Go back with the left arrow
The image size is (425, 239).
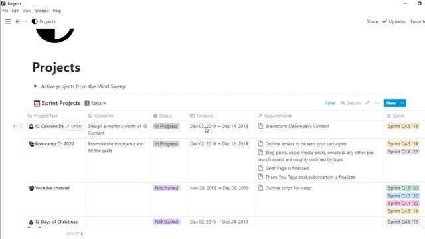click(18, 21)
